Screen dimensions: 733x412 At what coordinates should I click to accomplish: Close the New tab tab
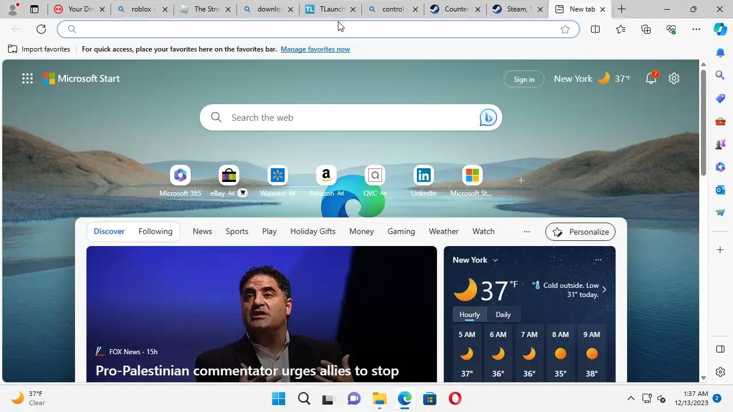(x=602, y=9)
